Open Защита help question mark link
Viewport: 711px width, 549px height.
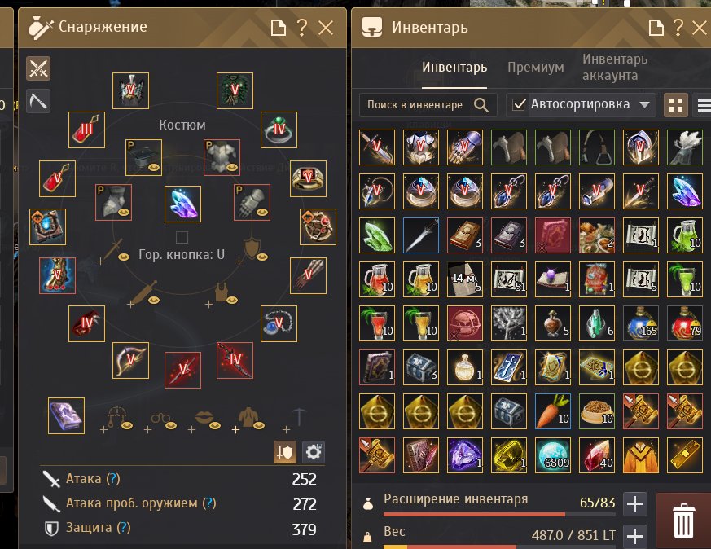(123, 528)
